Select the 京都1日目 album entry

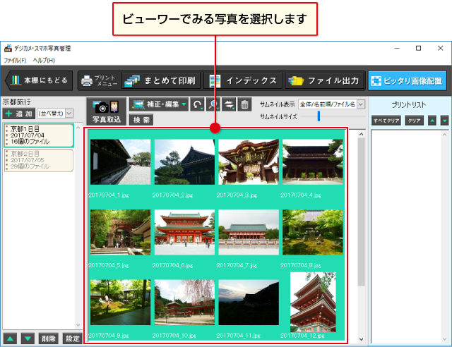point(39,135)
